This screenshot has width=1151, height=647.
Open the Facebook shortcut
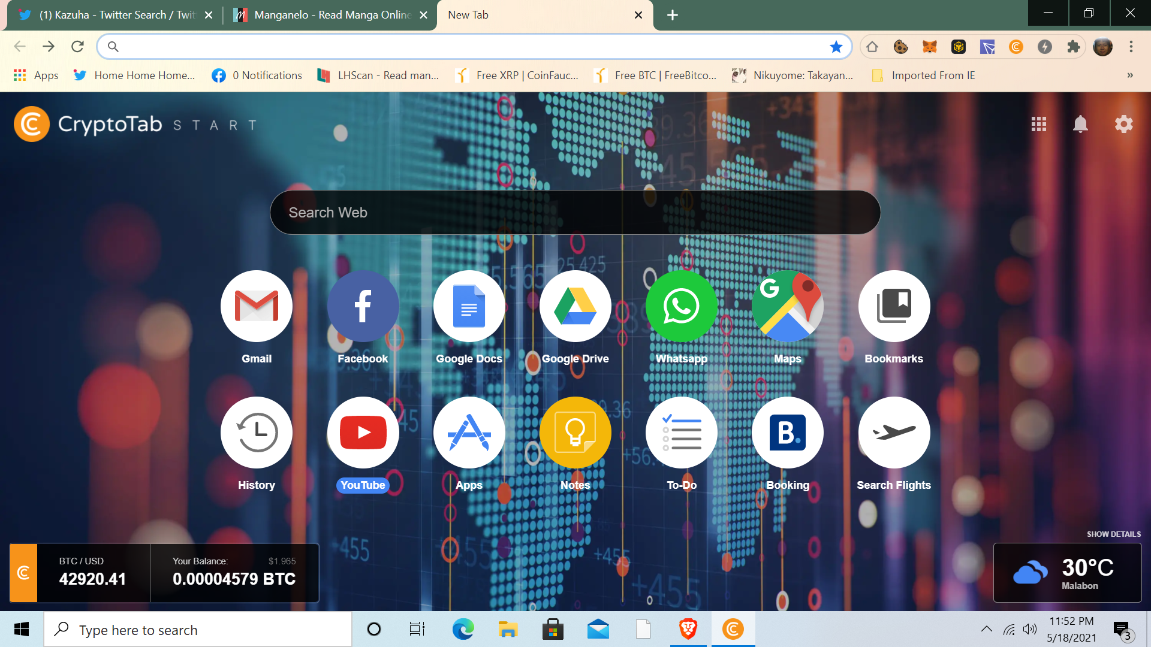(x=363, y=306)
